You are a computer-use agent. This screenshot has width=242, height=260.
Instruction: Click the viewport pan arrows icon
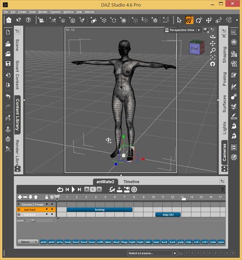tap(213, 44)
